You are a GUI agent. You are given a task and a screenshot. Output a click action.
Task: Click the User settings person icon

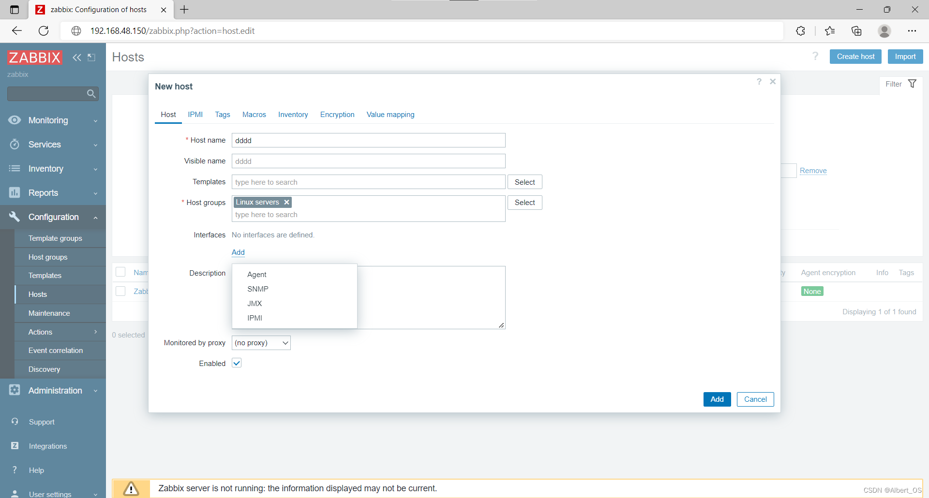click(x=15, y=494)
